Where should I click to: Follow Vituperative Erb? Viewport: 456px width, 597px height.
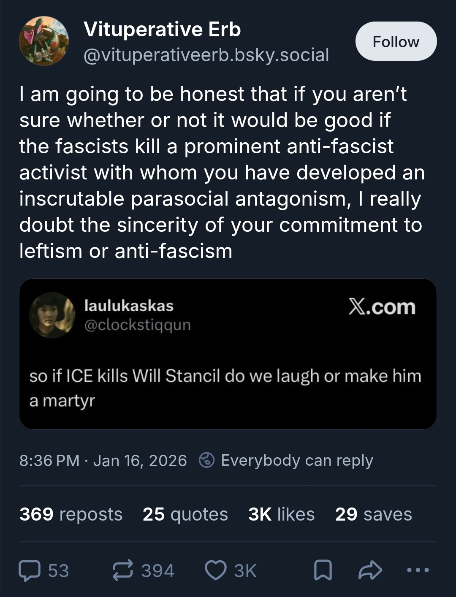(396, 41)
